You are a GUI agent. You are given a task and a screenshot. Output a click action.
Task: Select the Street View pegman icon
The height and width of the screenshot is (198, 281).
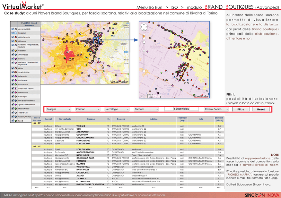(144, 36)
